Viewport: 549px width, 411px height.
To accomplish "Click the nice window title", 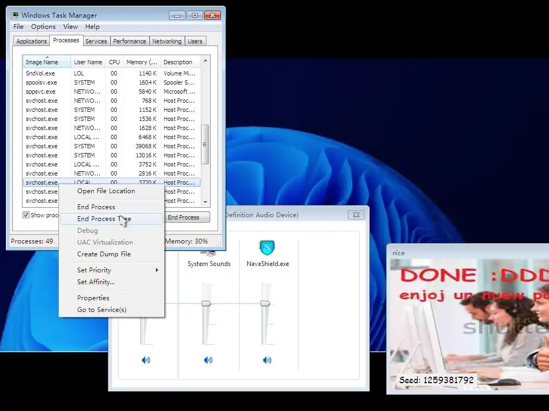I will tap(398, 253).
